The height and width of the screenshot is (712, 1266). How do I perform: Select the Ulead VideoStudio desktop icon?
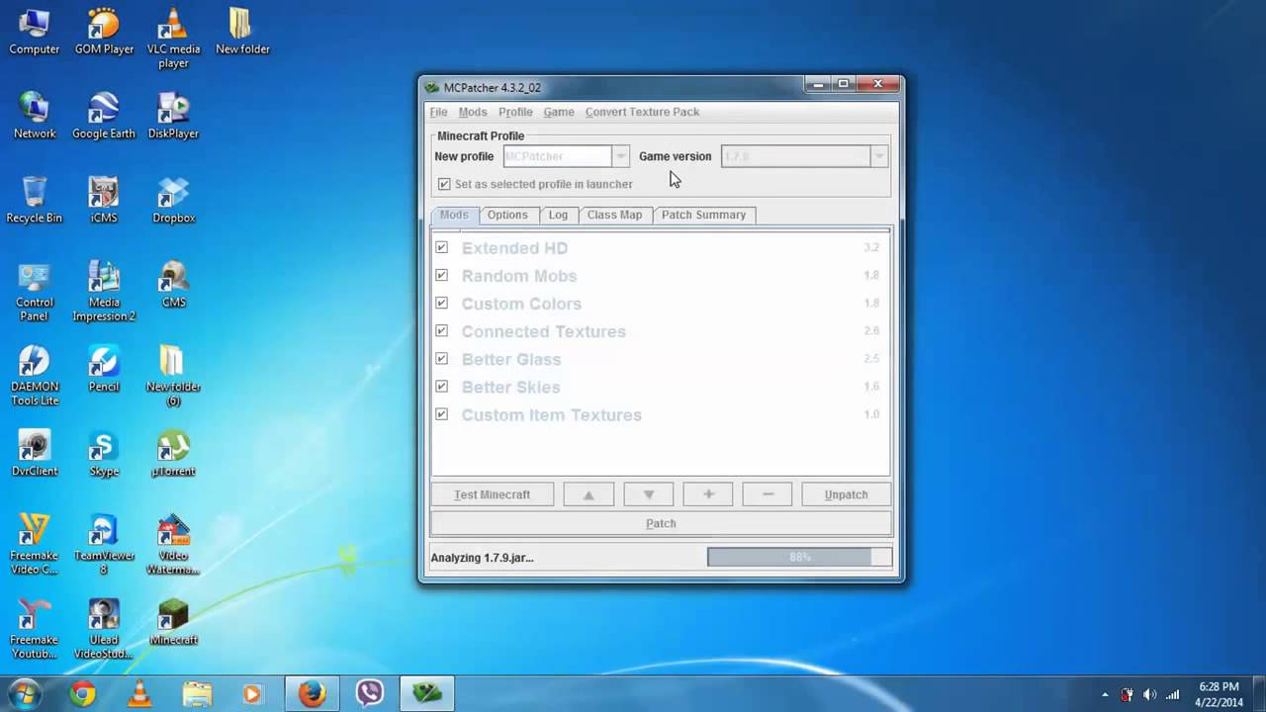[104, 629]
